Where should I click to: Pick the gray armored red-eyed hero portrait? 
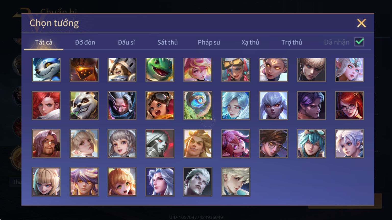point(160,144)
